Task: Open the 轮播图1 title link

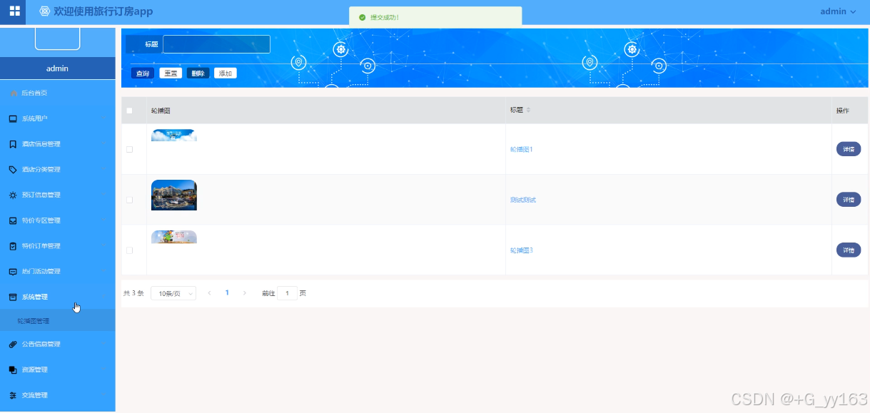Action: (x=522, y=150)
